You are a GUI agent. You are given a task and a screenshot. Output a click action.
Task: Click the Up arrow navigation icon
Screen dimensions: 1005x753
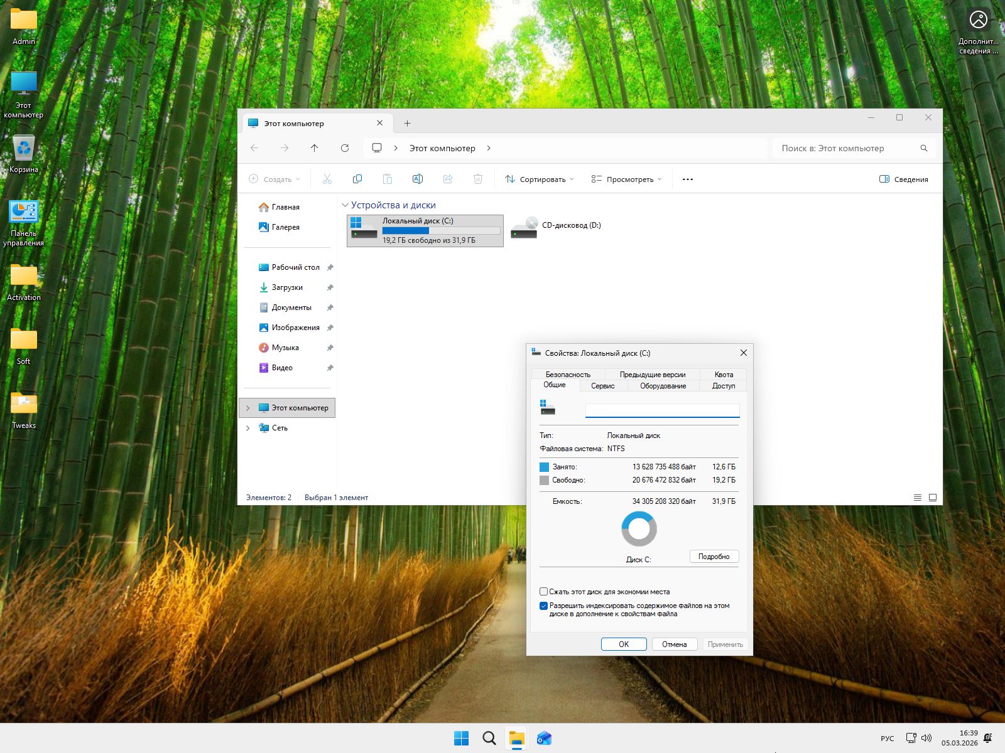314,148
